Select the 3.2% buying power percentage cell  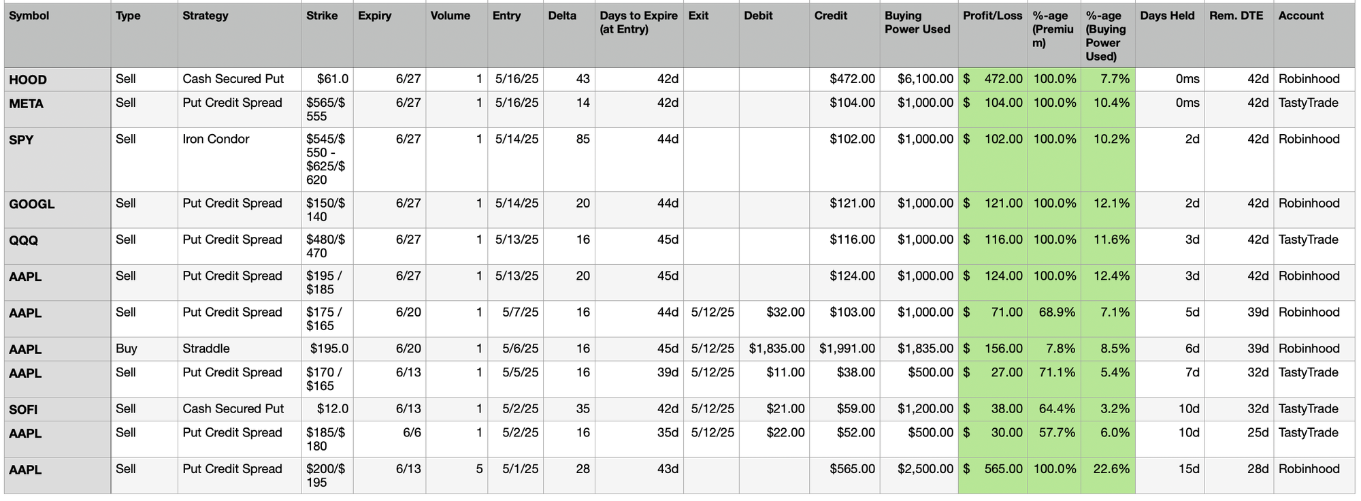tap(1108, 409)
